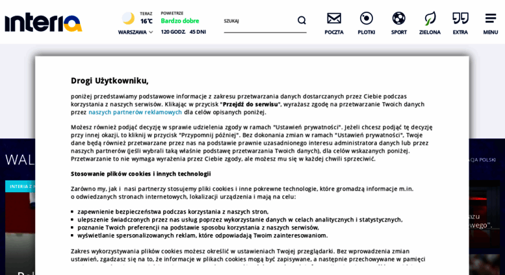Click the Interia logo

[x=44, y=23]
